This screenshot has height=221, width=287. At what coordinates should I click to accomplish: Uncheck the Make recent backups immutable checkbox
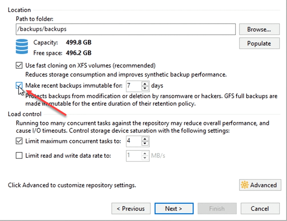pos(19,86)
